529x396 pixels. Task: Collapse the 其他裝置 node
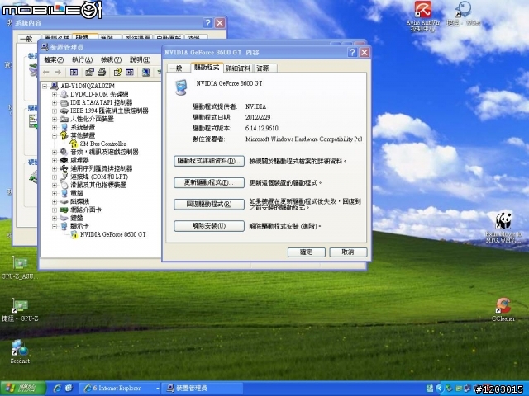[55, 135]
